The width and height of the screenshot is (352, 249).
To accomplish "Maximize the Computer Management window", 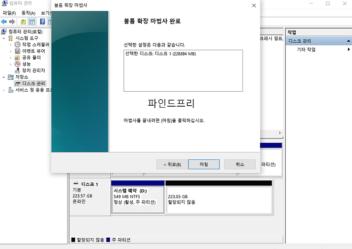I will tap(328, 4).
